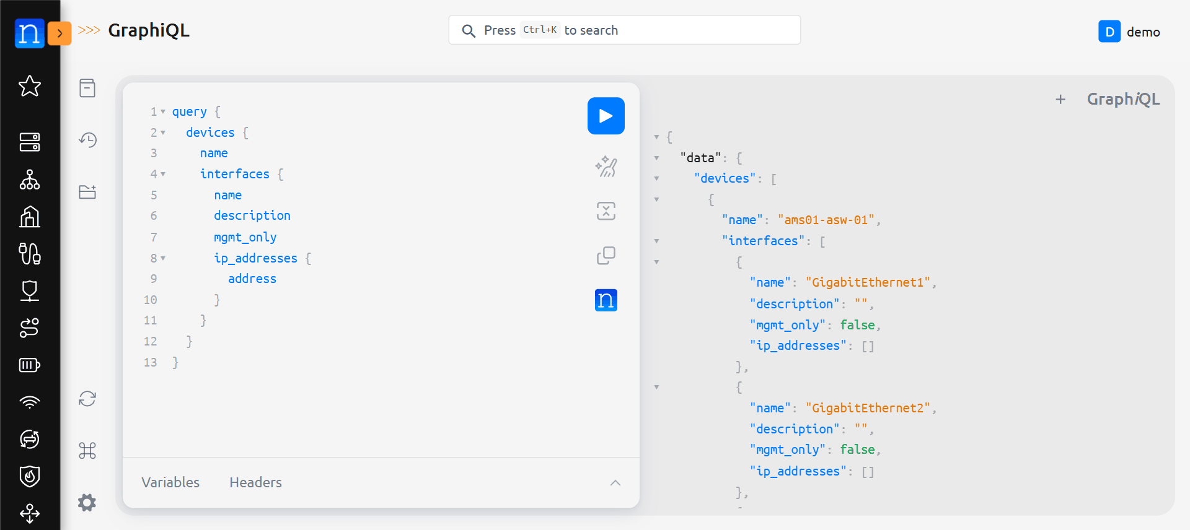Click the Merge fragments icon
1190x530 pixels.
pyautogui.click(x=606, y=211)
